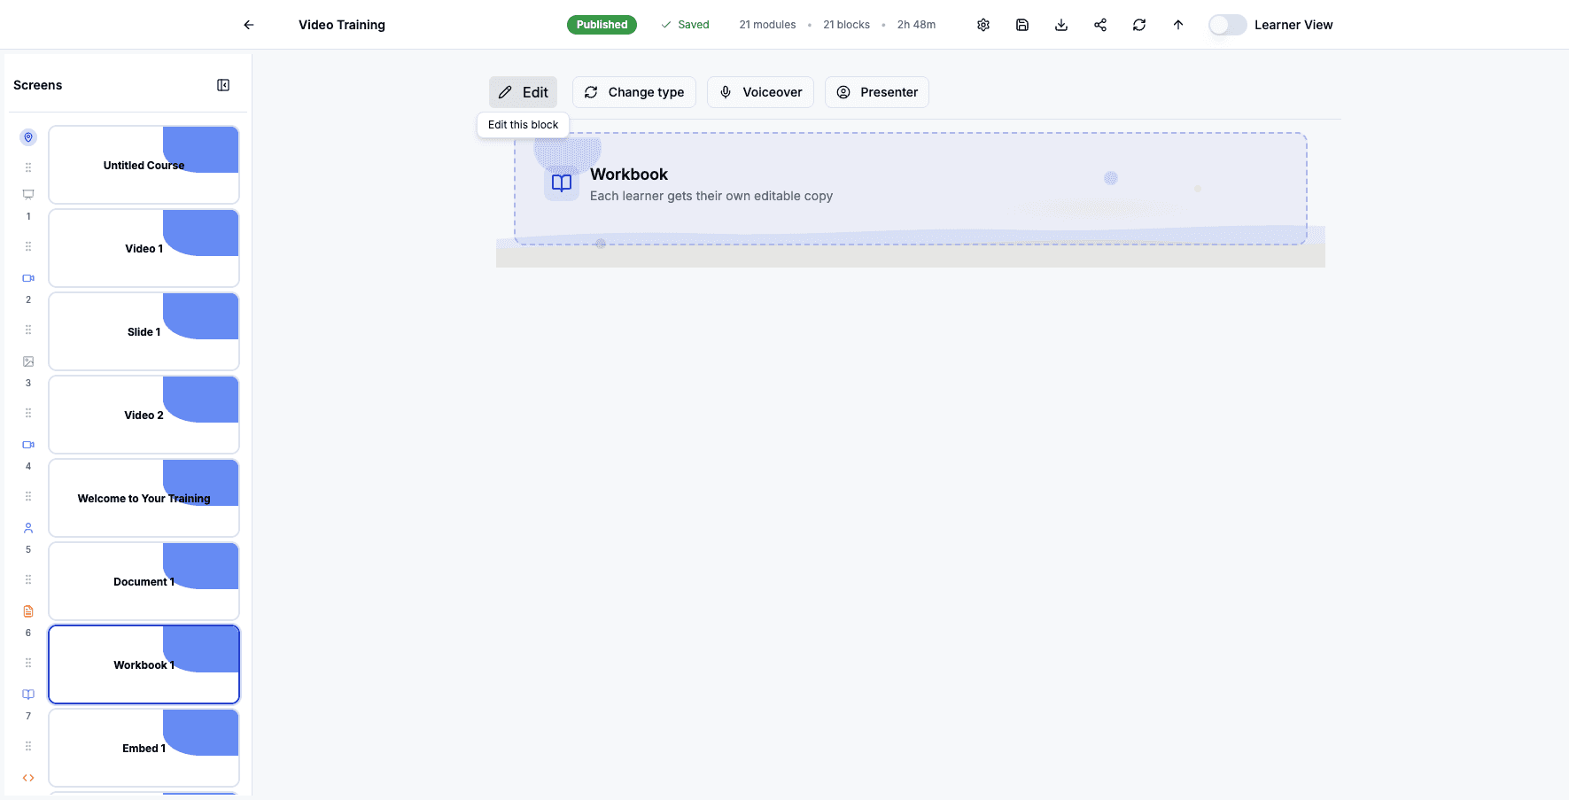1569x800 pixels.
Task: Open the Voiceover tool
Action: [x=760, y=92]
